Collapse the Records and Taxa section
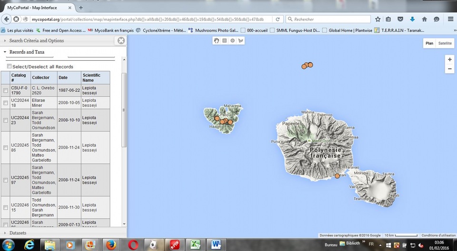 (27, 52)
